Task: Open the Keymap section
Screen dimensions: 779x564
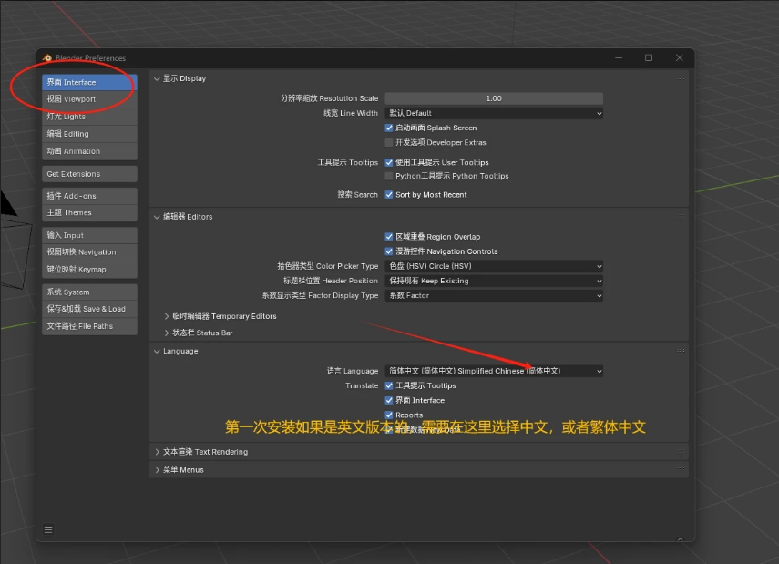Action: [89, 270]
